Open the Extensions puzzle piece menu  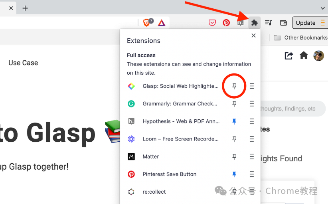click(254, 23)
